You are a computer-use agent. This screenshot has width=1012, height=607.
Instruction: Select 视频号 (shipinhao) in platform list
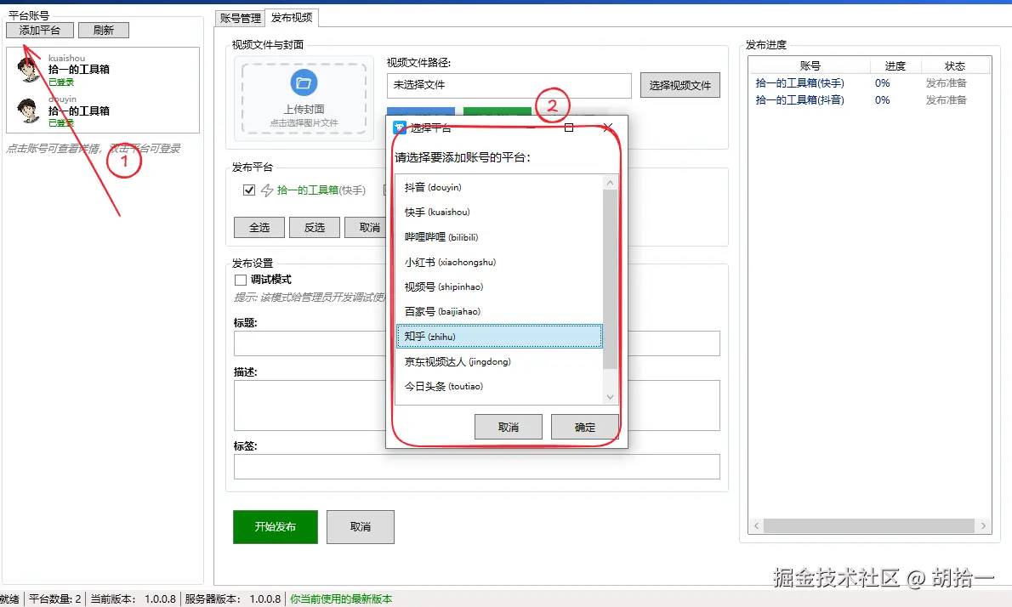click(x=499, y=286)
